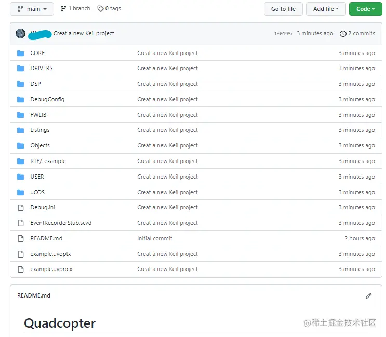Open commit hash 1f0195c
This screenshot has height=337, width=386.
(284, 33)
